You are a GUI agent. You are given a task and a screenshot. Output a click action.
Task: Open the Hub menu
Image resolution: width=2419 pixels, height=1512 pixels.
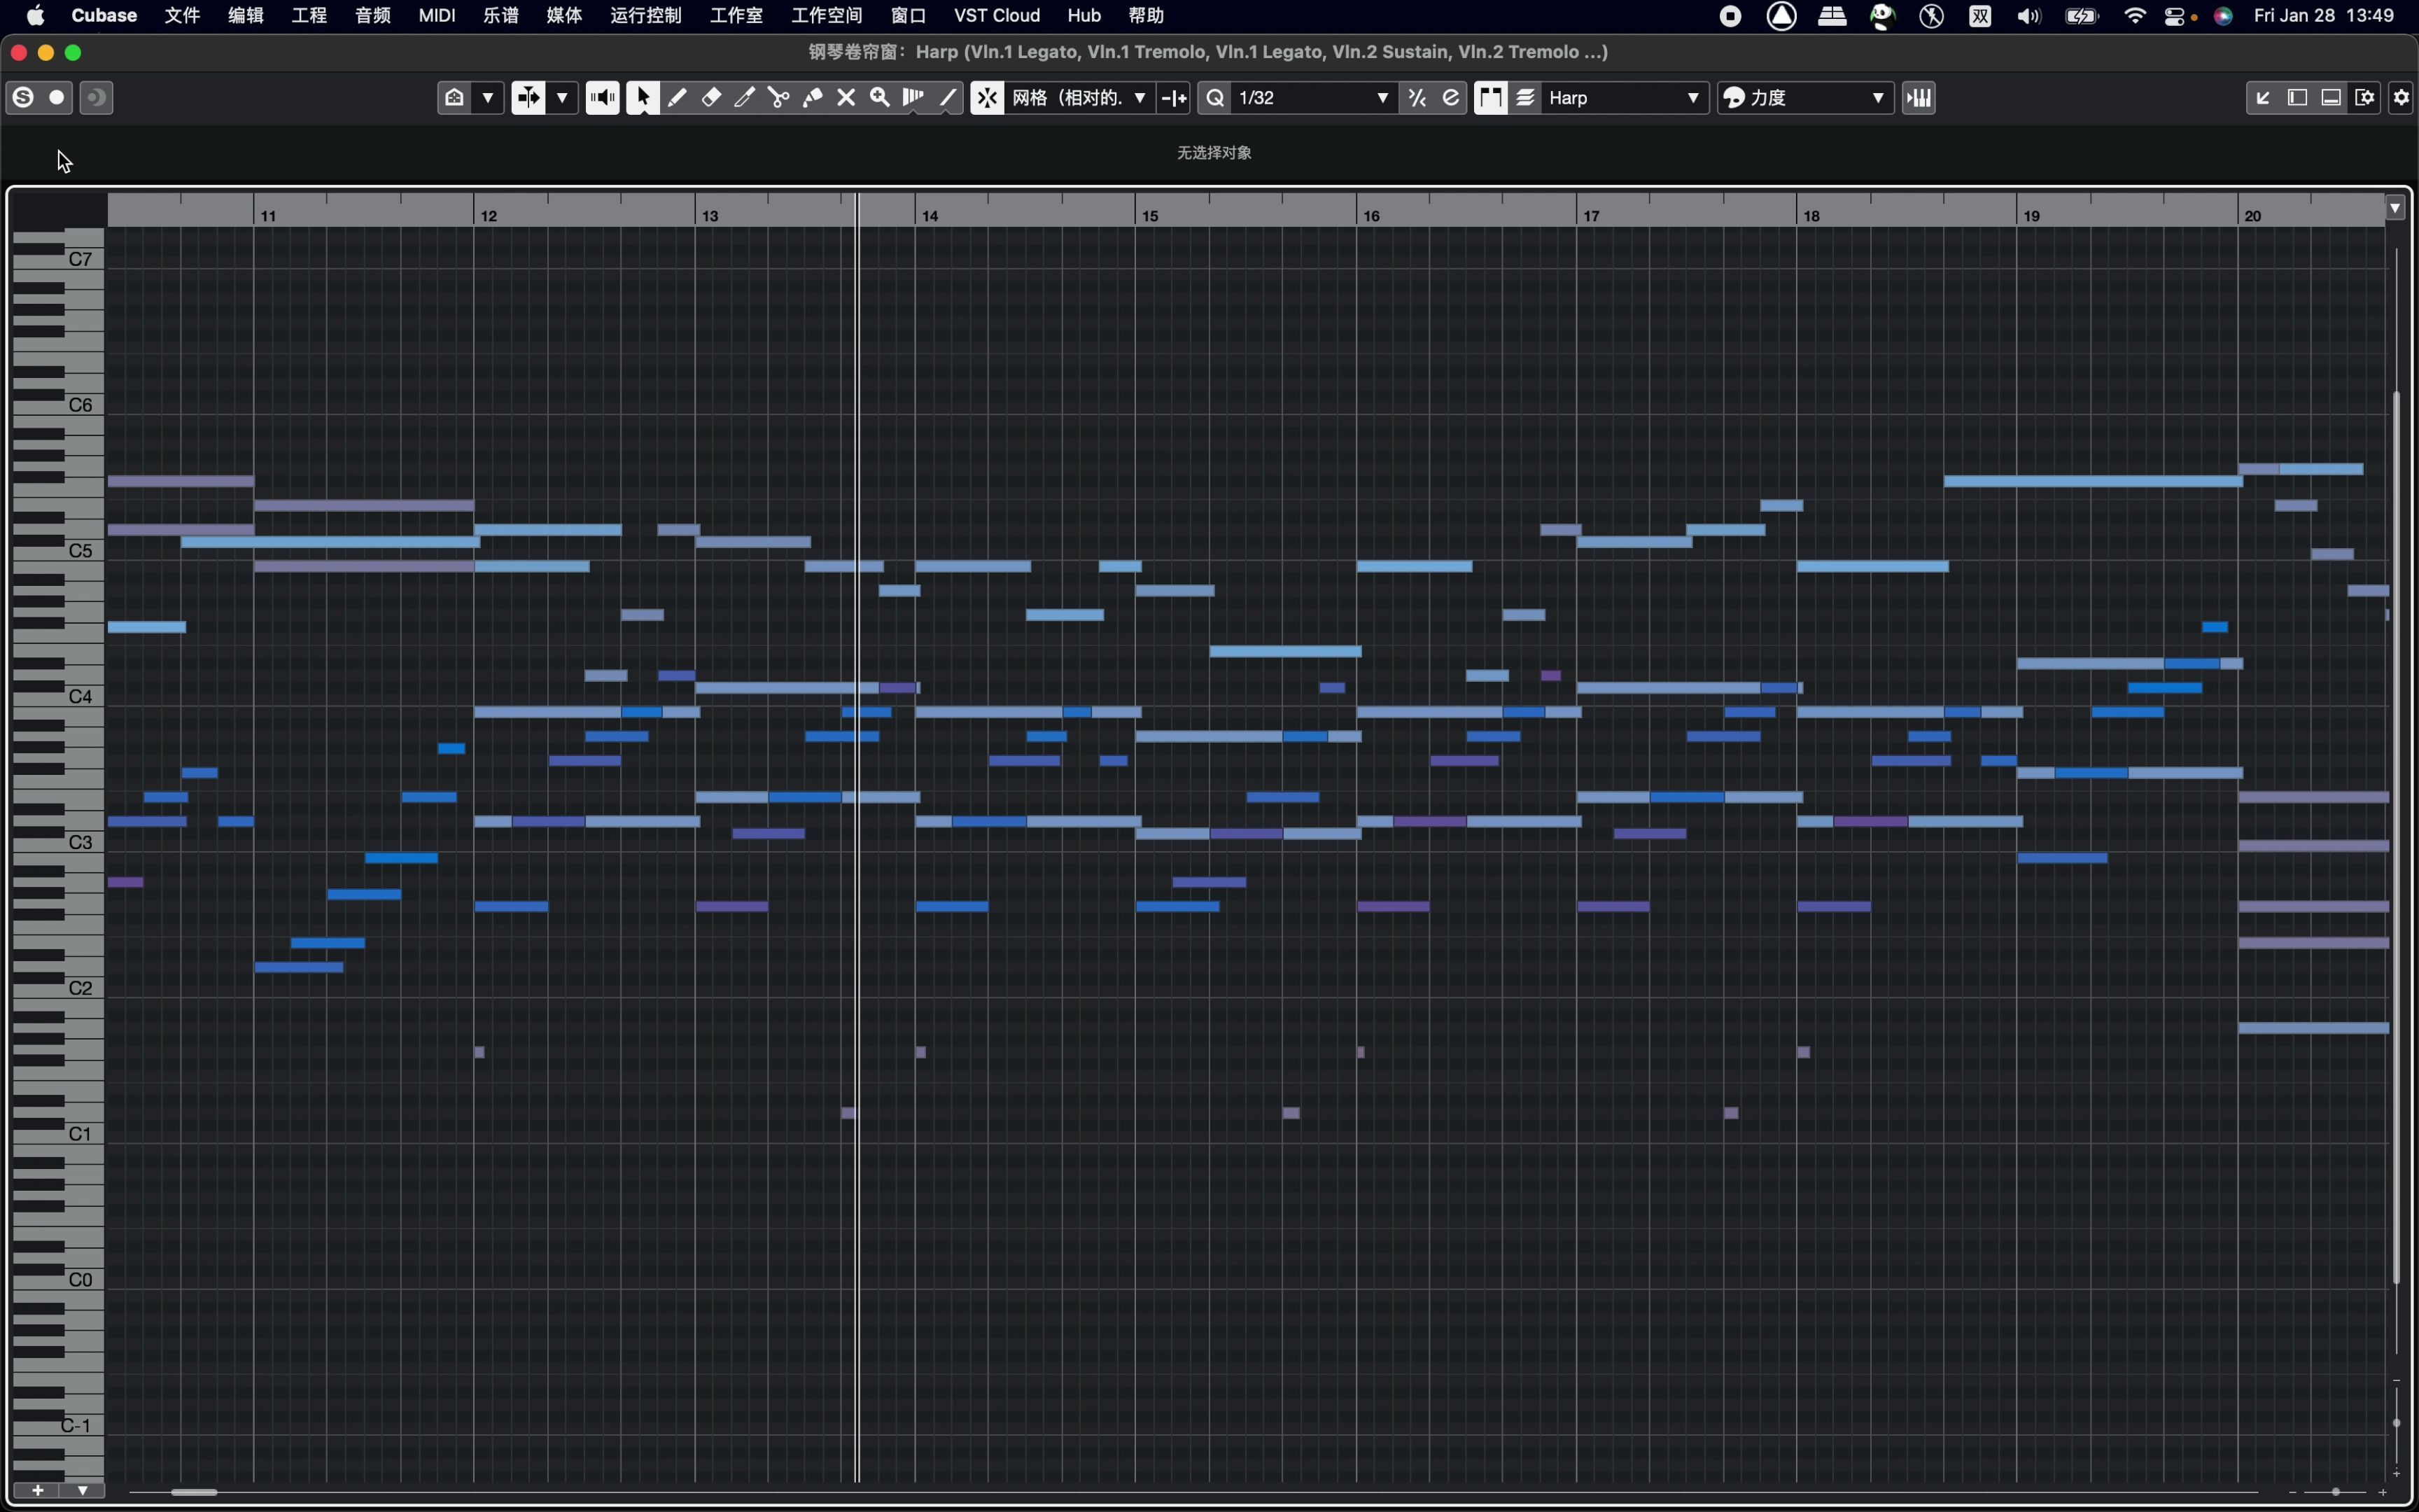point(1084,15)
